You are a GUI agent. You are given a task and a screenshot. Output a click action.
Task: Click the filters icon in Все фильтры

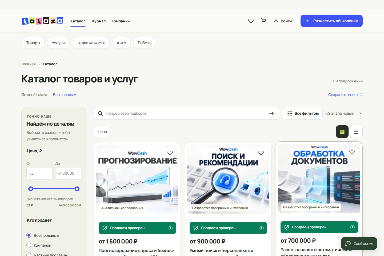click(290, 113)
